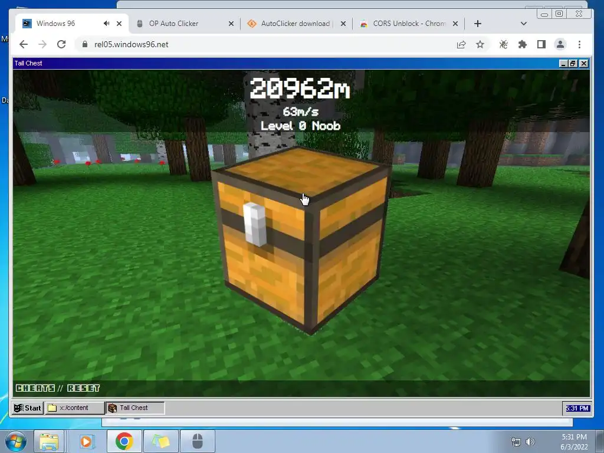Open the Chrome profile avatar

560,44
